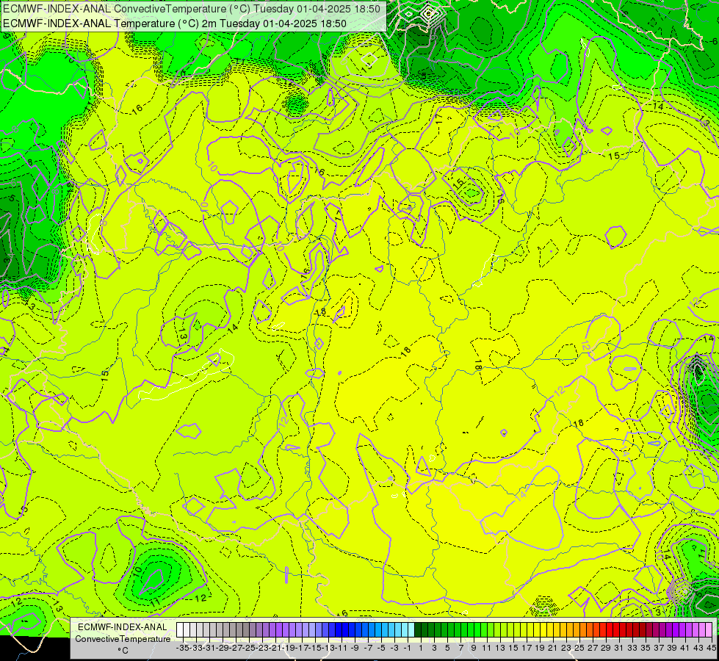
Task: Select the 'ConvectiveTemperature' legend caption
Action: coord(123,639)
